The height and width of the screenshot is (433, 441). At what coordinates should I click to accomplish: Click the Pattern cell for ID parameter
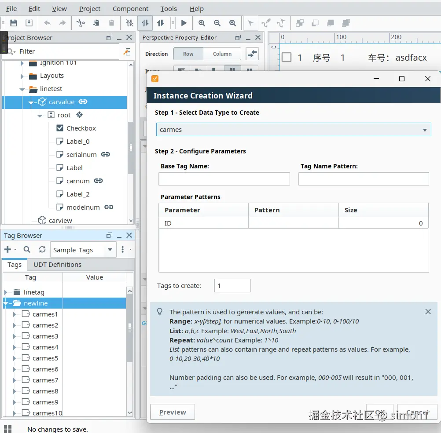[x=294, y=223]
